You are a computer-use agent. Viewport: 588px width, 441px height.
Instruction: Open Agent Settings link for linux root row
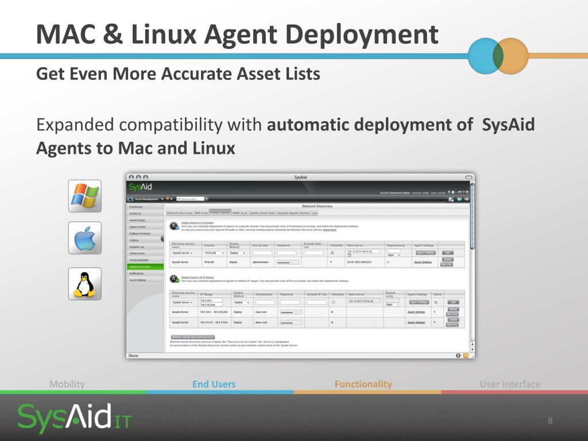416,323
